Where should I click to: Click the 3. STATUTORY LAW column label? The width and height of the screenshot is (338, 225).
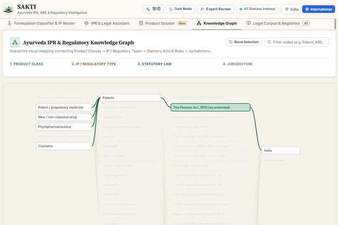pyautogui.click(x=155, y=64)
